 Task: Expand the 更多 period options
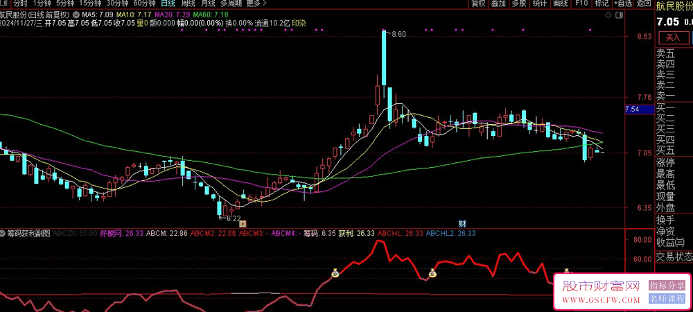click(x=256, y=3)
